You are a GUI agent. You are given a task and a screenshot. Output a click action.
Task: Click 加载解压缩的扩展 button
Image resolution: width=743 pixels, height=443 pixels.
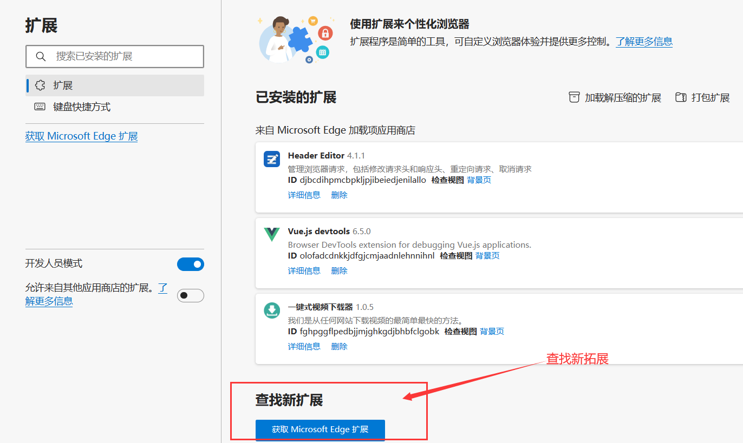615,97
